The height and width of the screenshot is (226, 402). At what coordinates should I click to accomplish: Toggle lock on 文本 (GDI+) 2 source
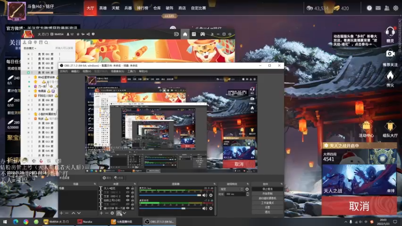(x=133, y=196)
